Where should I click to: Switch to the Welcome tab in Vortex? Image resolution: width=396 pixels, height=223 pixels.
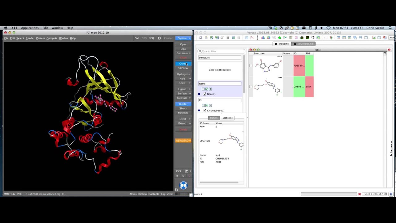coord(282,44)
